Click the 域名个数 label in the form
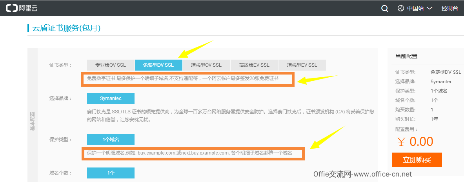464x182 pixels. 61,173
